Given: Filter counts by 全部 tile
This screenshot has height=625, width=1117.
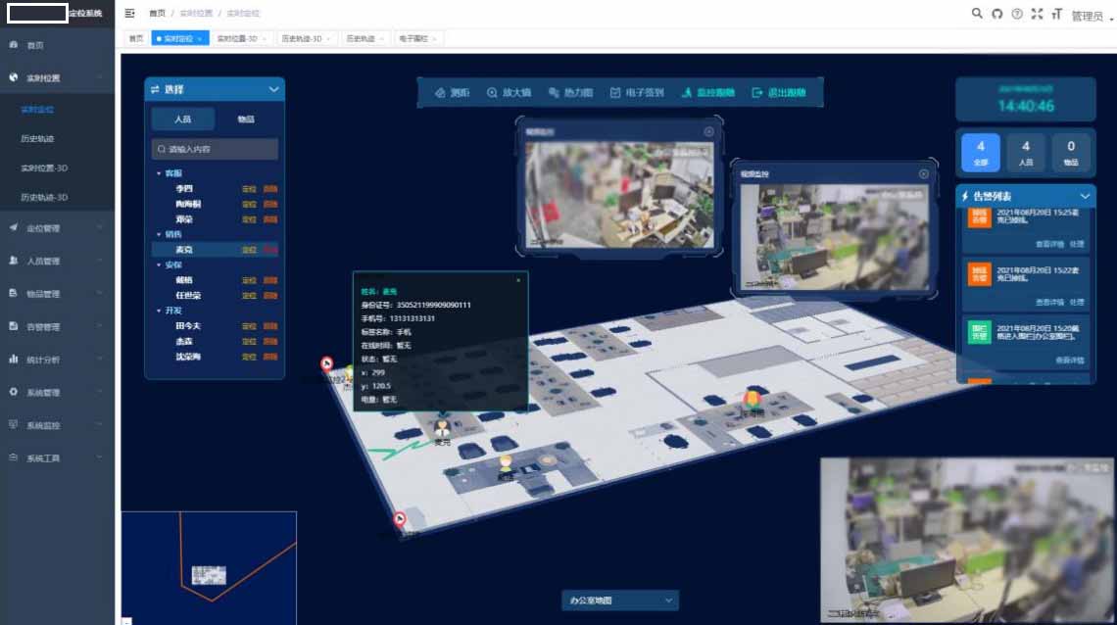Looking at the screenshot, I should click(981, 153).
